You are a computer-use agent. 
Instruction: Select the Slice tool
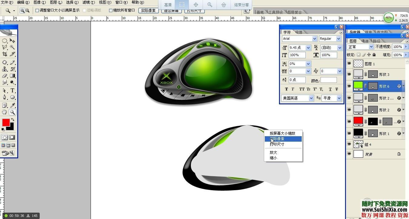point(12,54)
